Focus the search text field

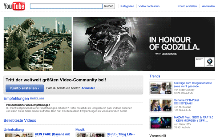[x=66, y=6]
